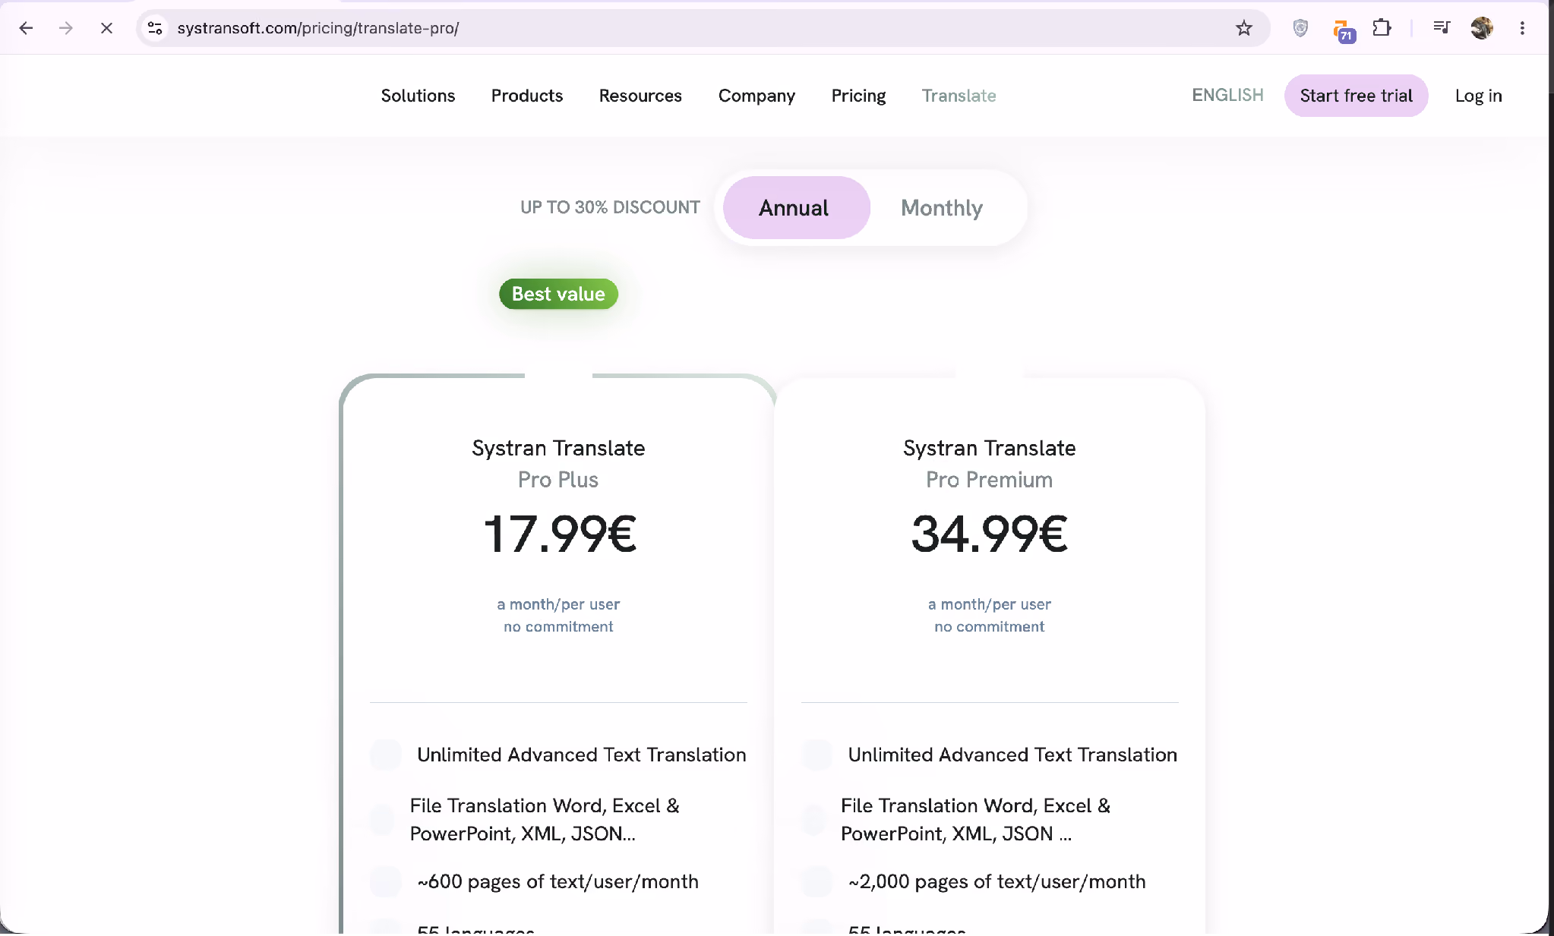
Task: Click '~600 pages of text/user/month' feature
Action: click(x=557, y=881)
